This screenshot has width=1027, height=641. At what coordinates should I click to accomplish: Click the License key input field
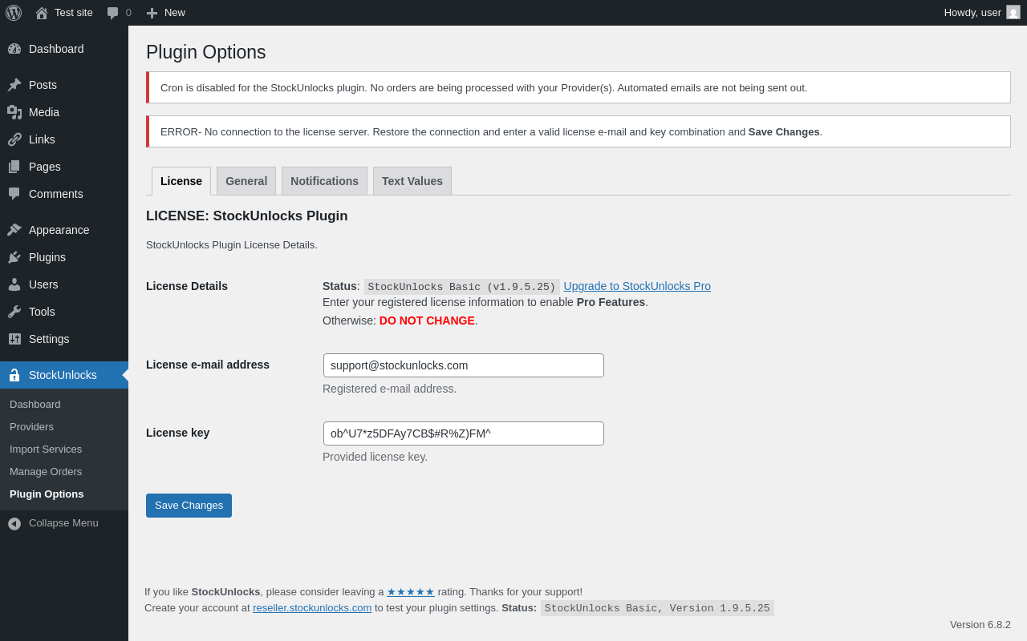(464, 433)
